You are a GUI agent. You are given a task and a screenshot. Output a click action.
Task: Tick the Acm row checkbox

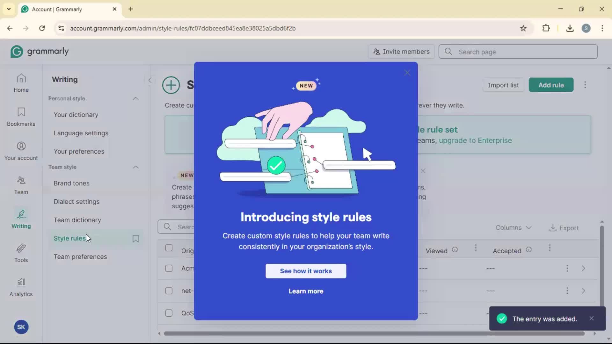click(x=169, y=269)
